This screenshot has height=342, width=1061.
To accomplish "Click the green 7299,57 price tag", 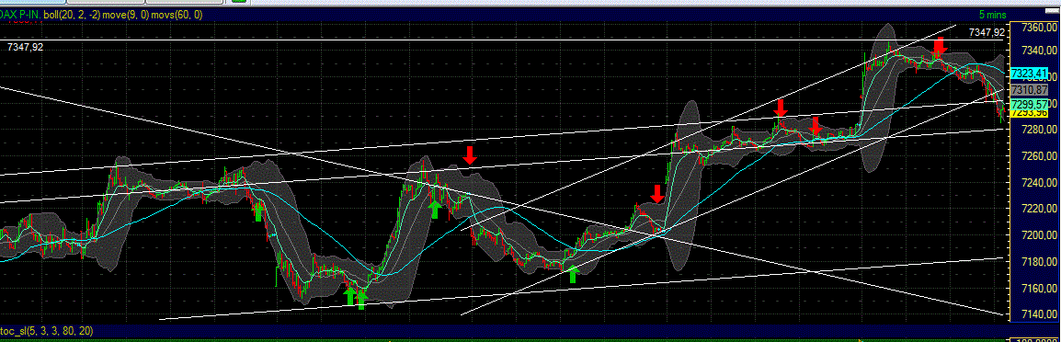I will pyautogui.click(x=1029, y=104).
